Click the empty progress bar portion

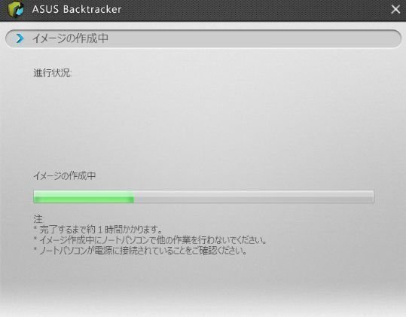(x=254, y=197)
